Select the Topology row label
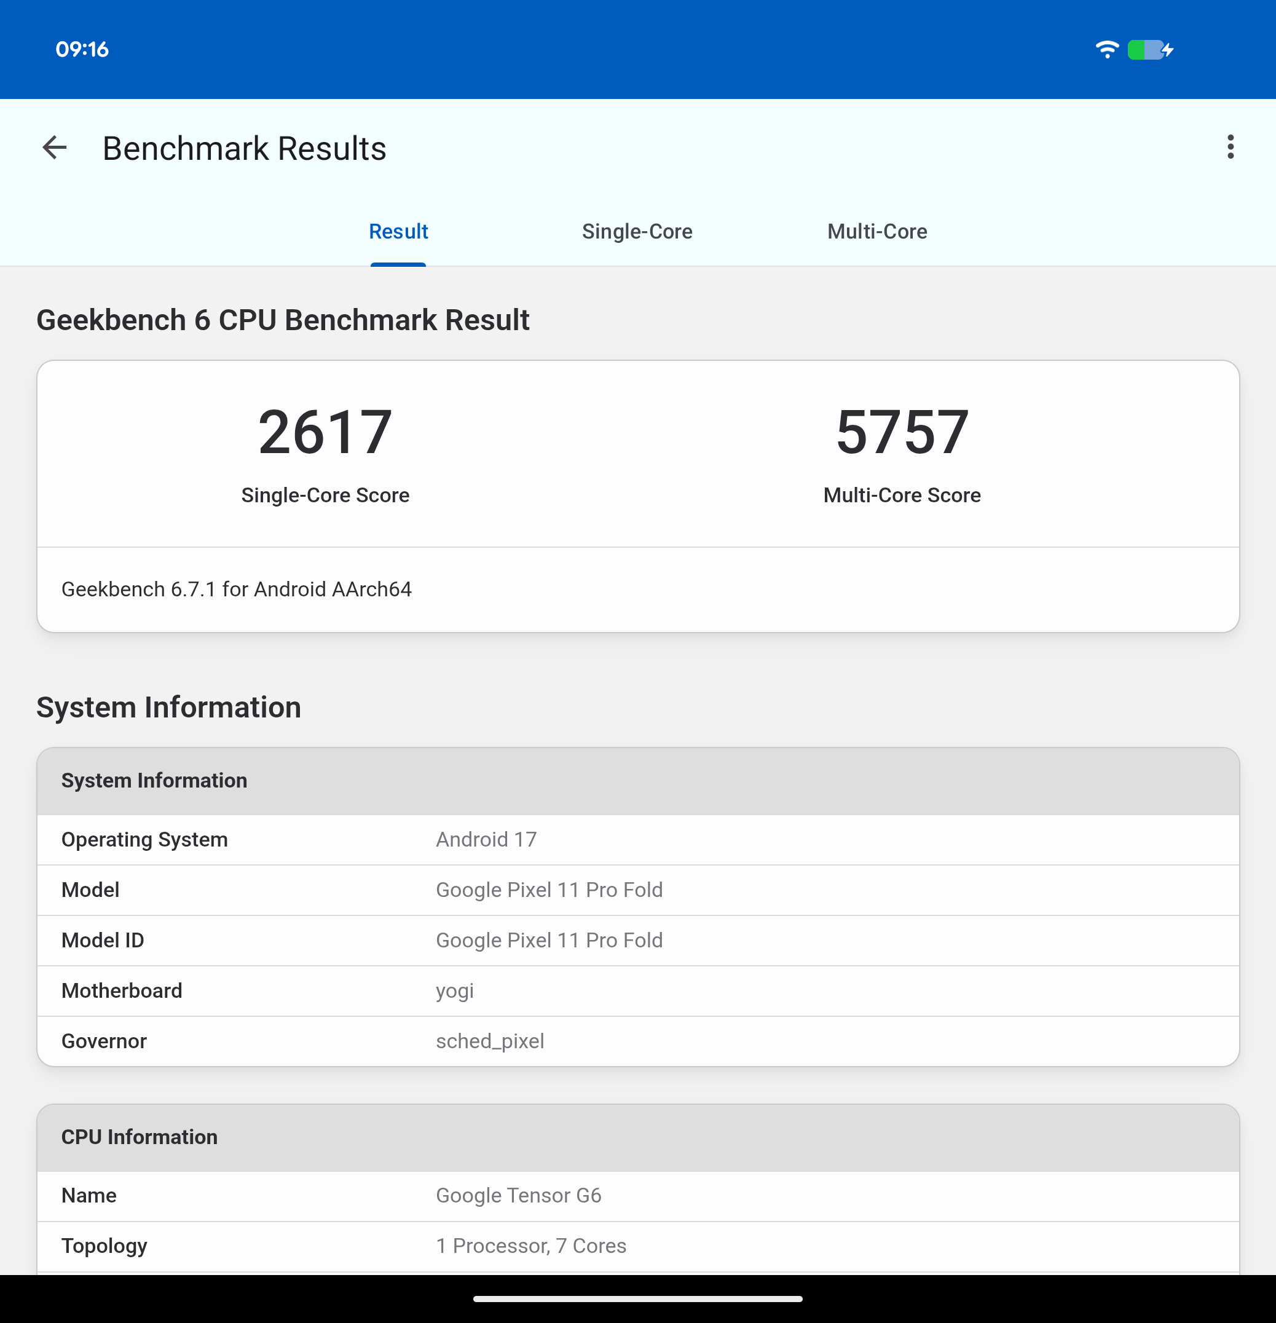This screenshot has width=1276, height=1323. (x=104, y=1246)
